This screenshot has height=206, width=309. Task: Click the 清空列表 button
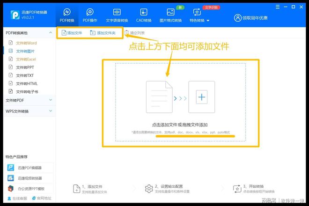pos(134,33)
